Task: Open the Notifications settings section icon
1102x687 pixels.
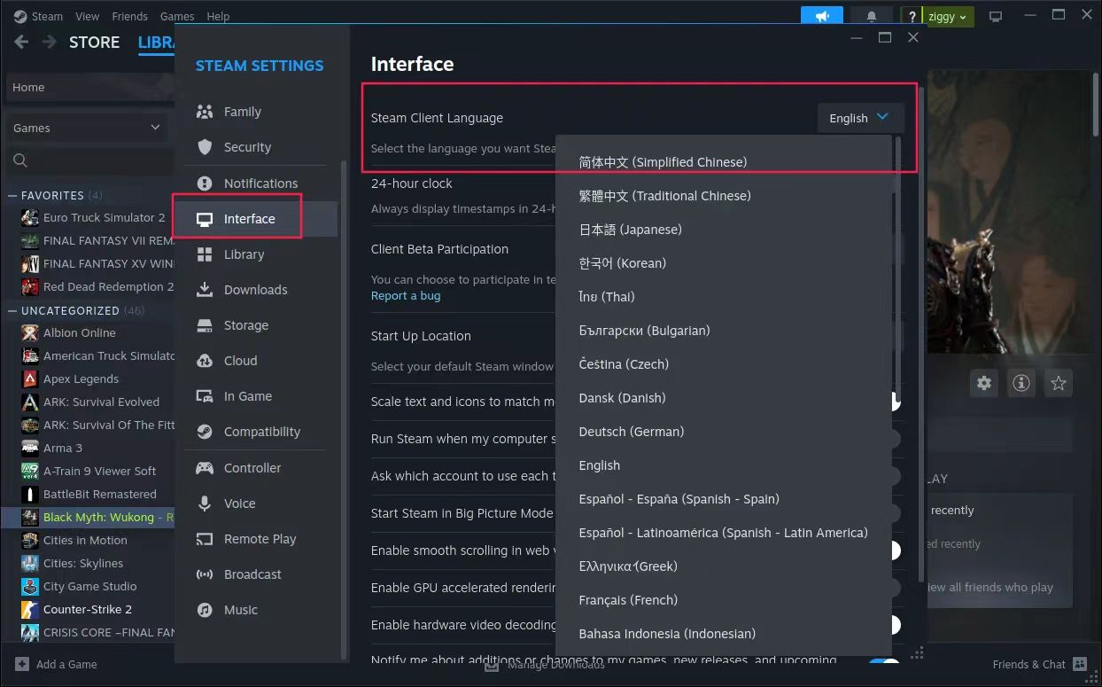Action: [205, 183]
